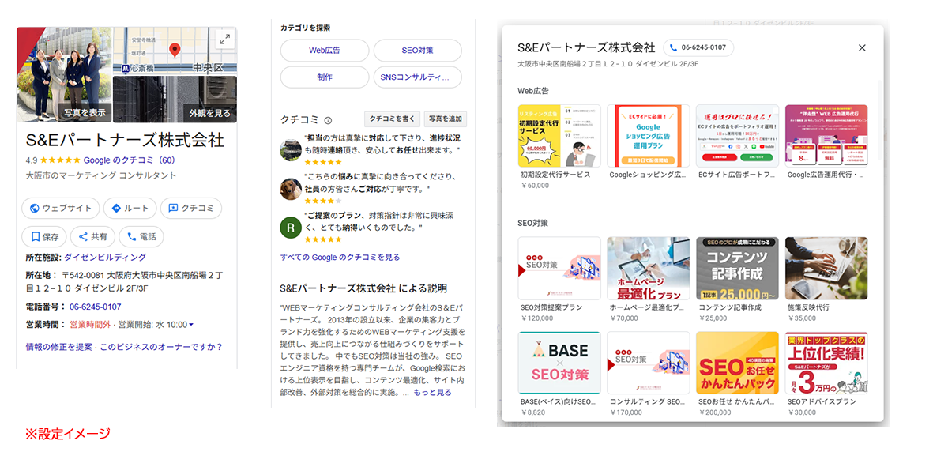933x467 pixels.
Task: Click the review bubble icon on クチコミ
Action: 173,209
